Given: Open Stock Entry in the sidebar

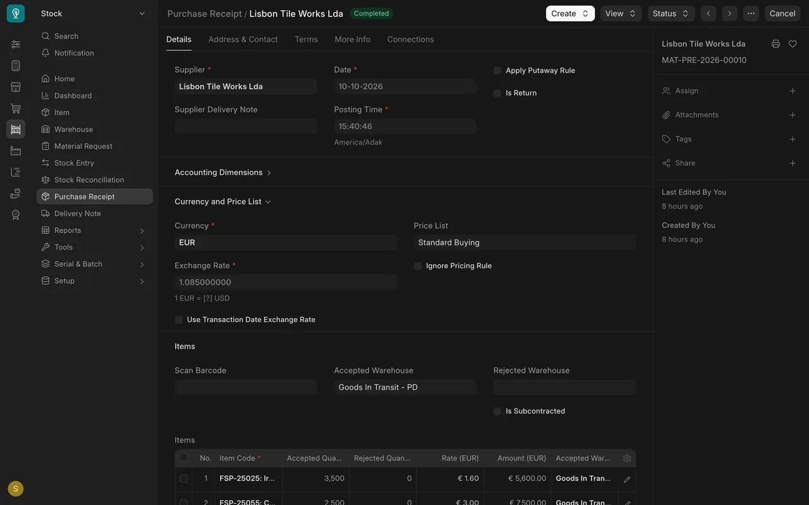Looking at the screenshot, I should pos(95,163).
